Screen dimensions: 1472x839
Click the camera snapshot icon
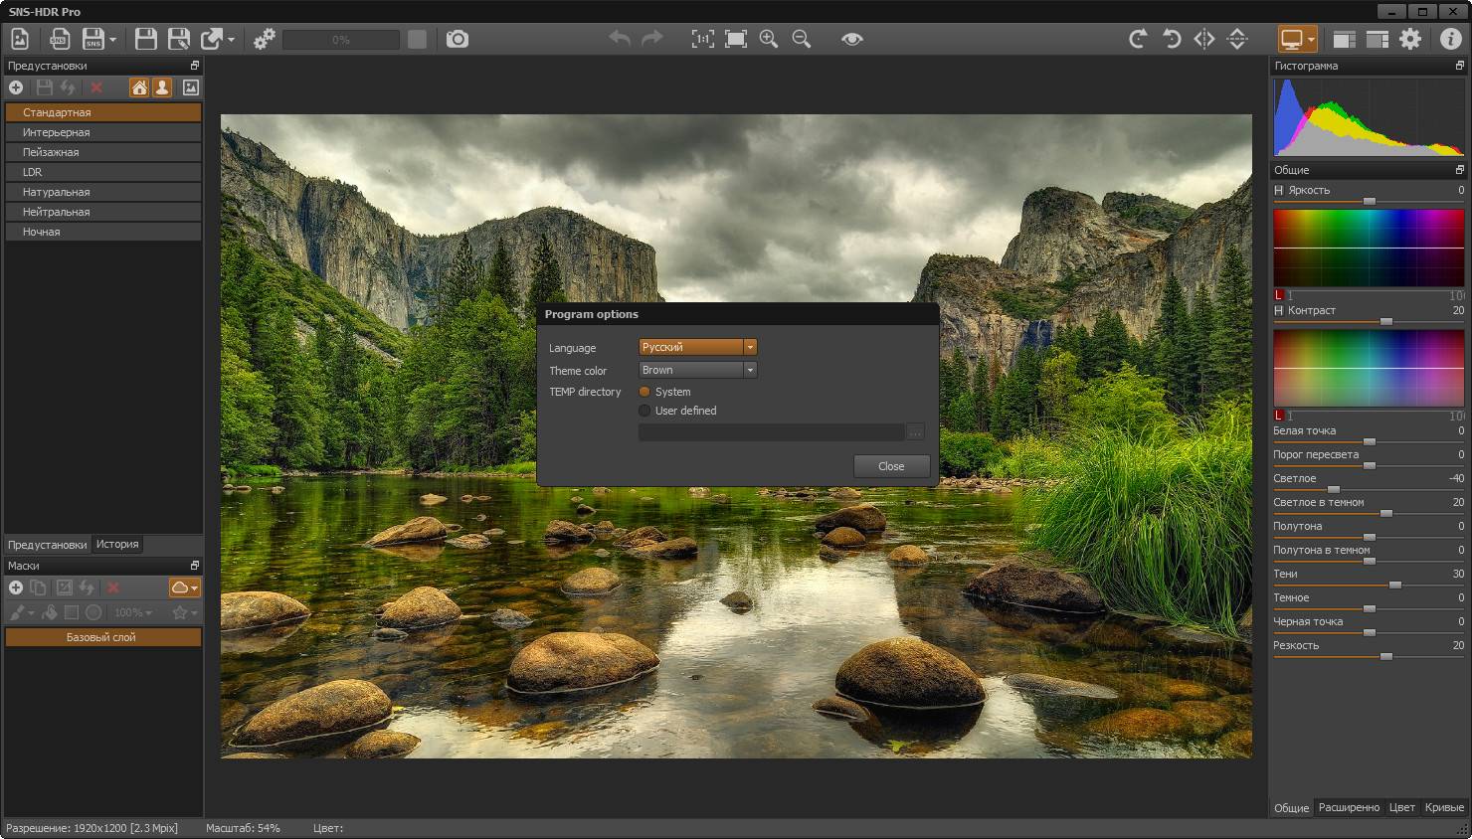(458, 39)
